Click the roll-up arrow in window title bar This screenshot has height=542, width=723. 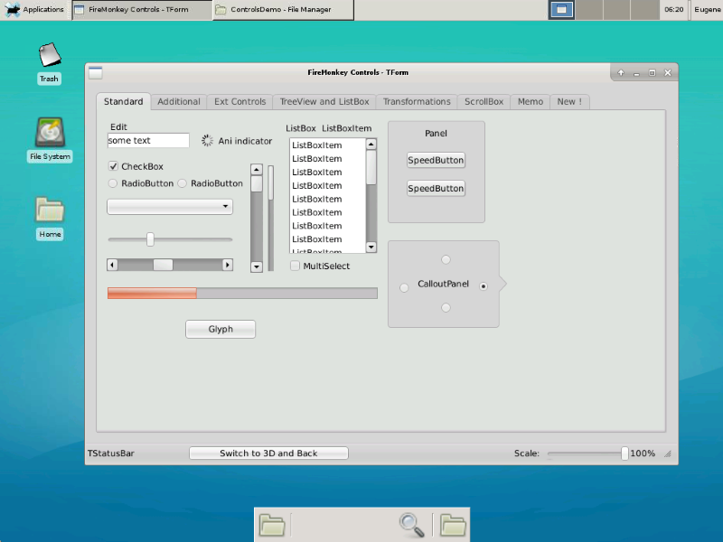pos(621,73)
